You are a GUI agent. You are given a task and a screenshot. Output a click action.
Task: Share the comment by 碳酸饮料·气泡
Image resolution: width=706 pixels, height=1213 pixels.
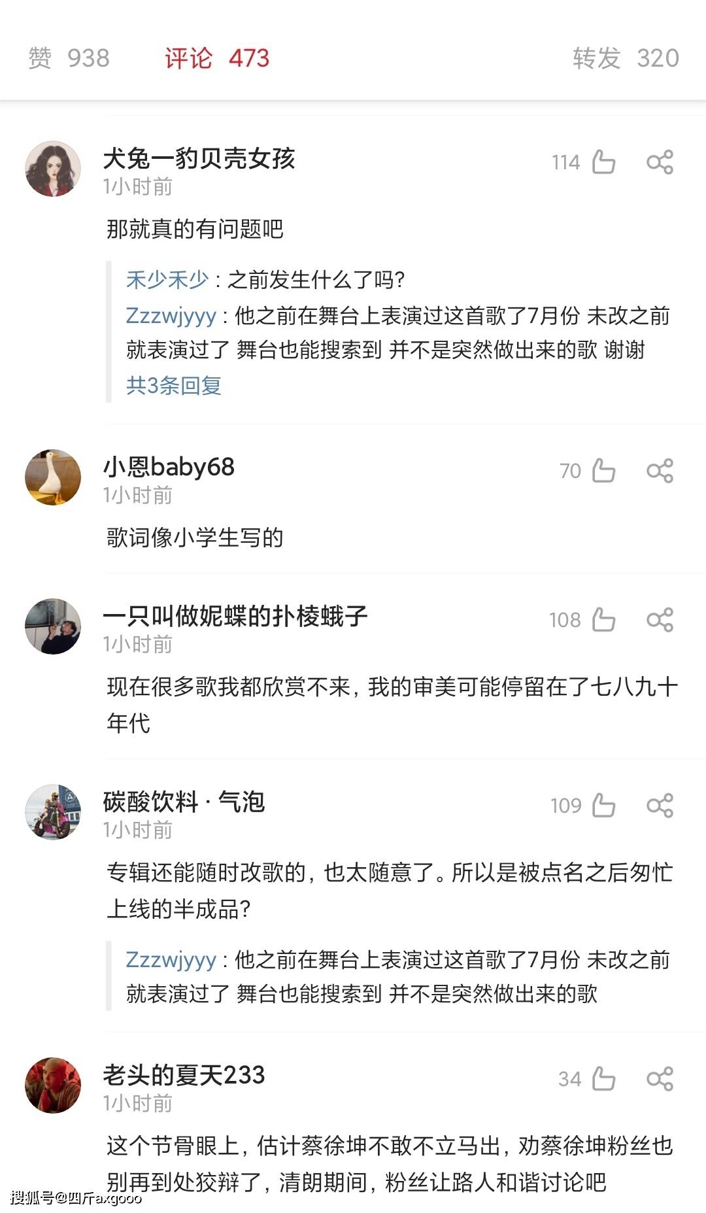660,805
